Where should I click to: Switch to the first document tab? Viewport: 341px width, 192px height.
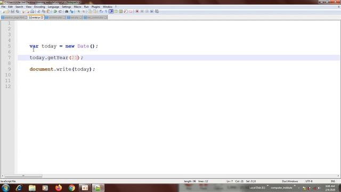pyautogui.click(x=14, y=18)
